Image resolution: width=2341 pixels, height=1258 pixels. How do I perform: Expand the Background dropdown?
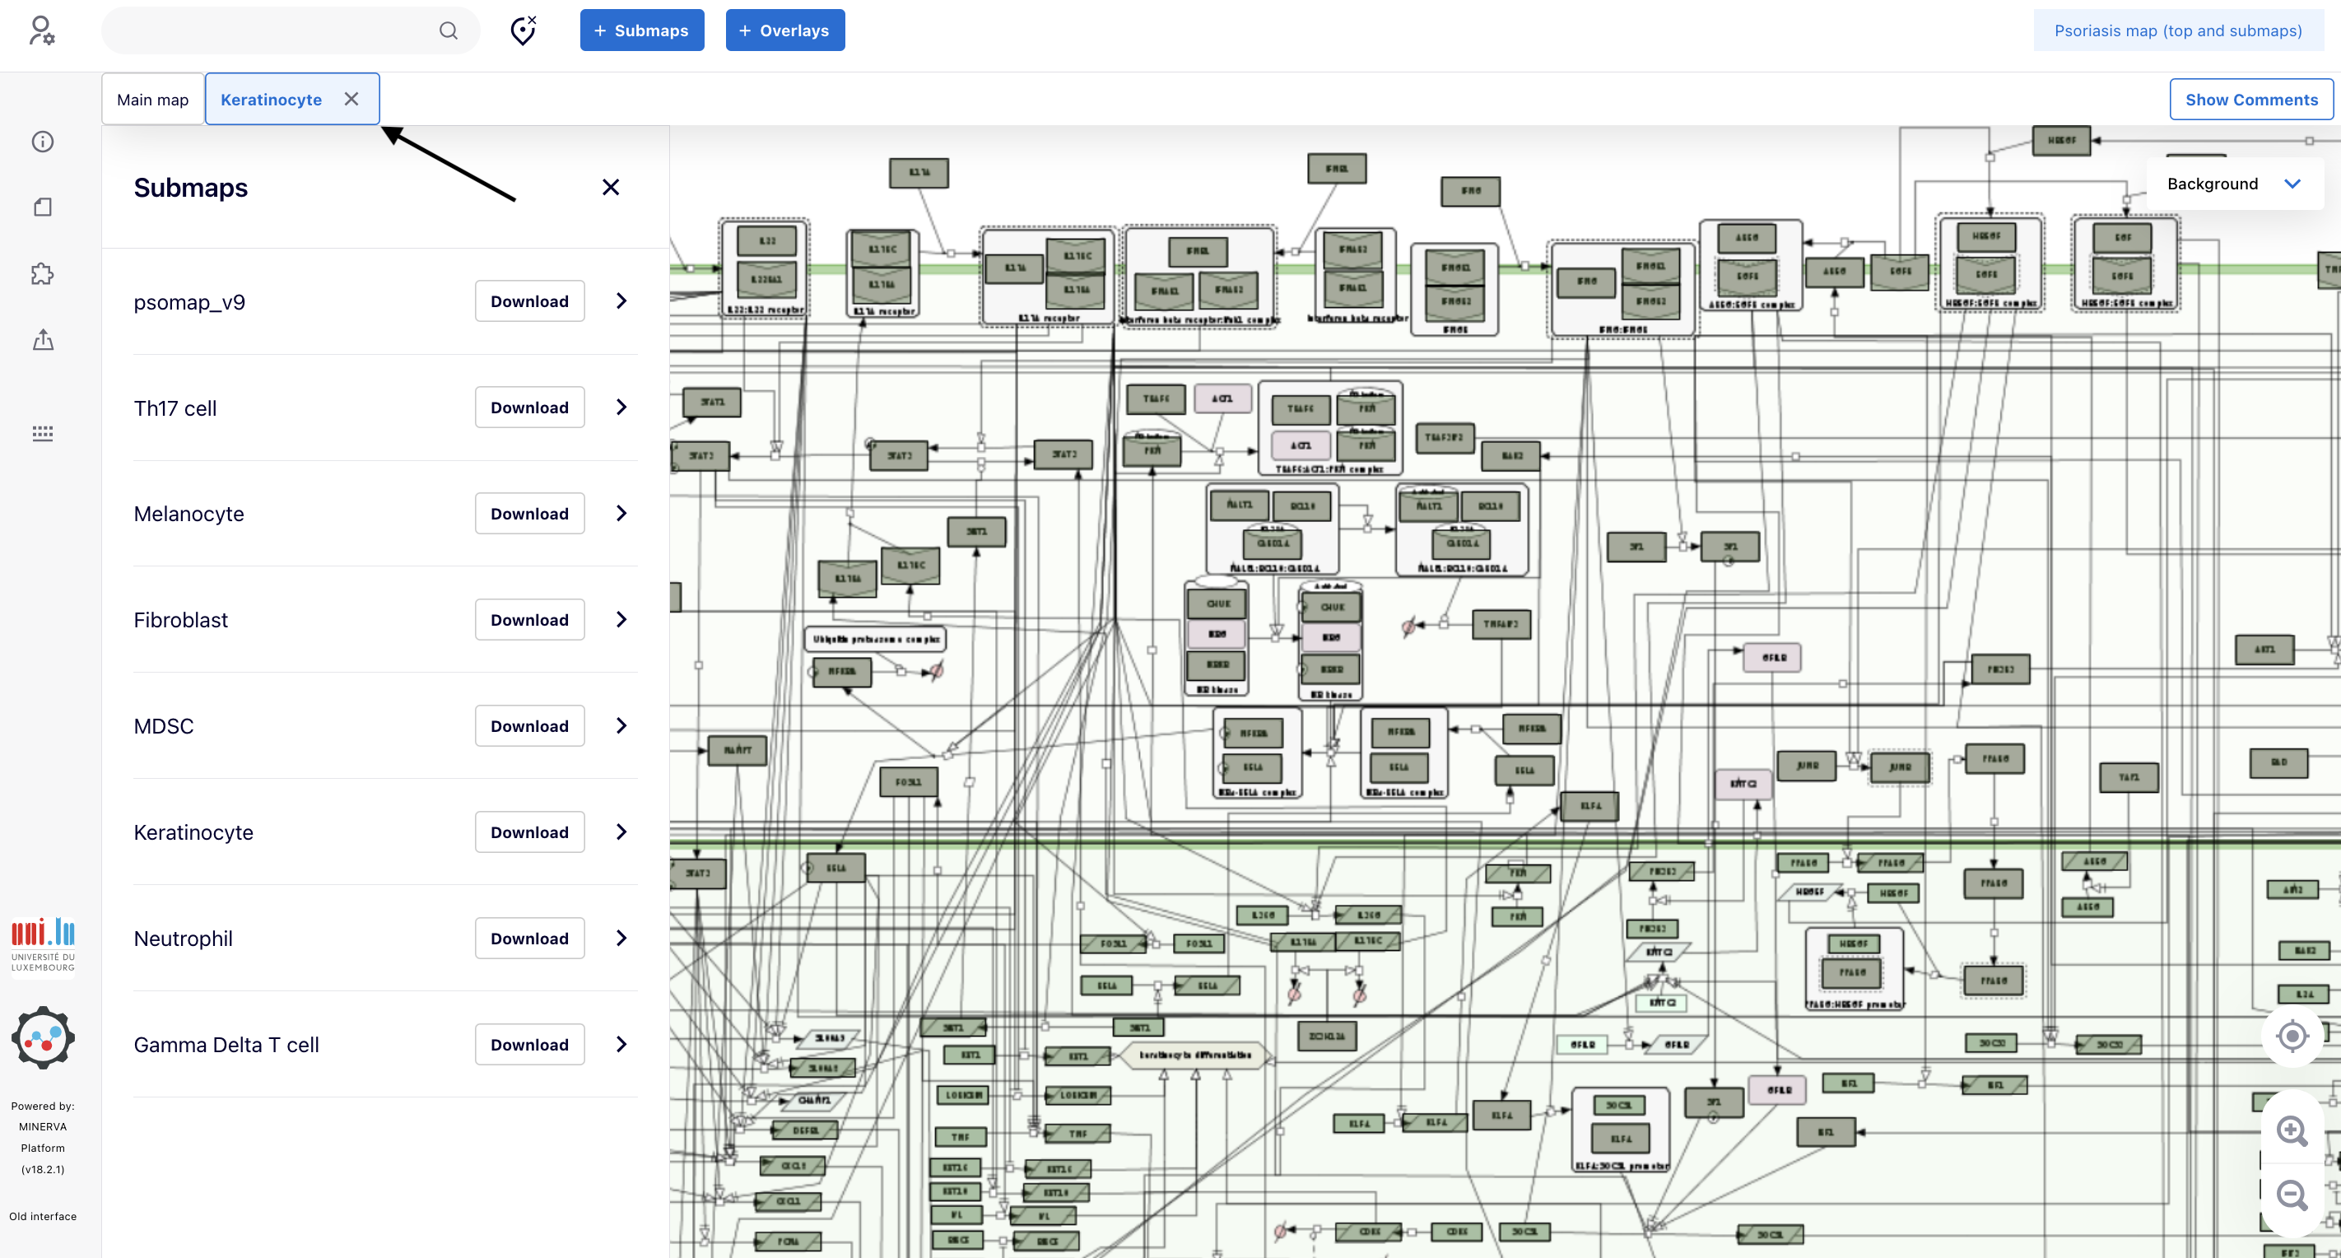(2234, 184)
